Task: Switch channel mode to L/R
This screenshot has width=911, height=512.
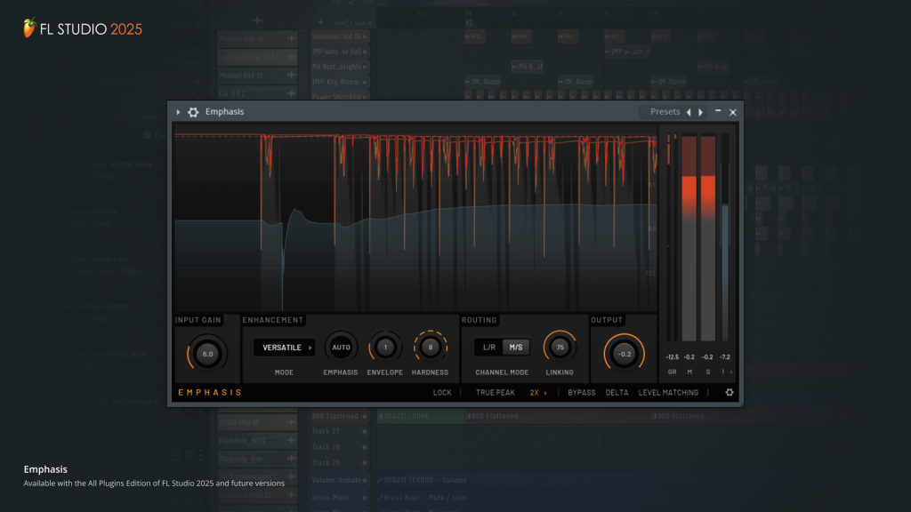Action: click(488, 348)
